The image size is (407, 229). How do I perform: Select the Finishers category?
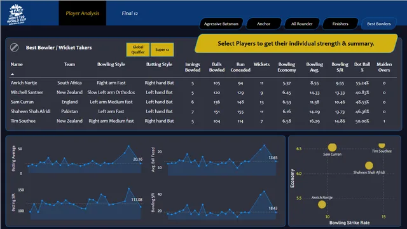(340, 24)
